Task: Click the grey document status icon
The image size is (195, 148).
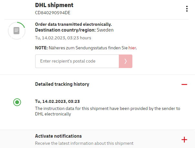Action: click(x=16, y=31)
